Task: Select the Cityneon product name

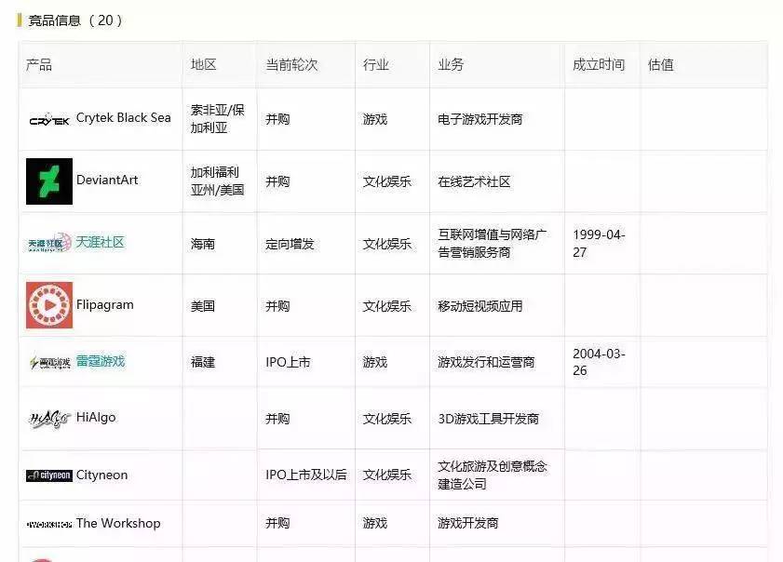Action: (x=101, y=475)
